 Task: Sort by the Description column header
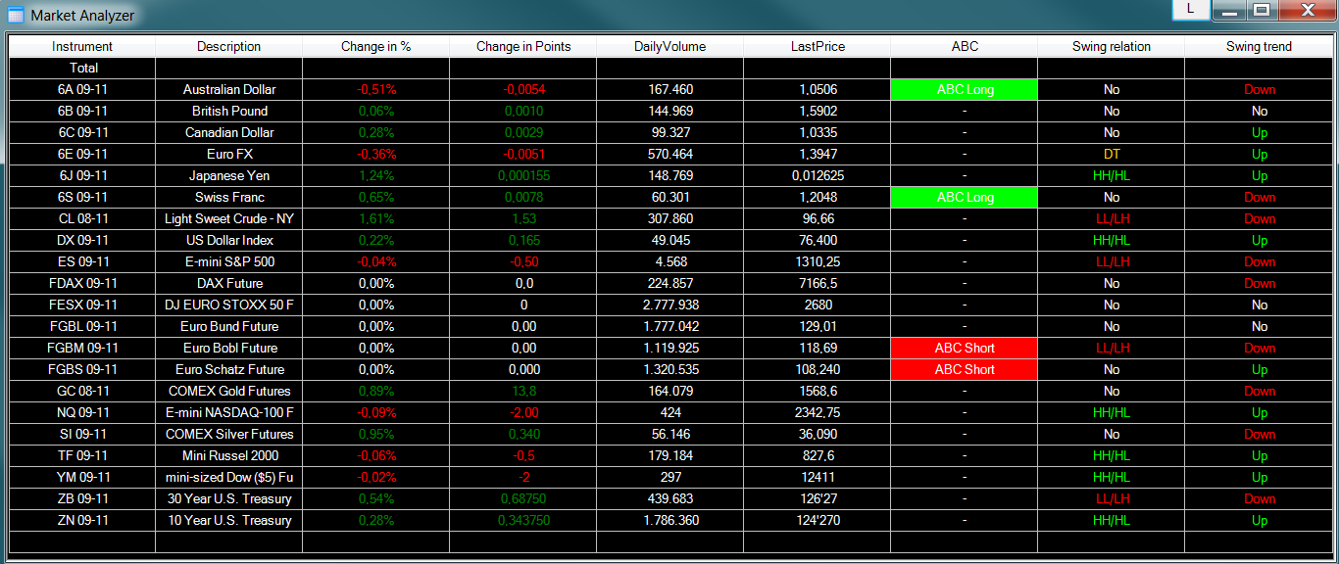coord(229,46)
